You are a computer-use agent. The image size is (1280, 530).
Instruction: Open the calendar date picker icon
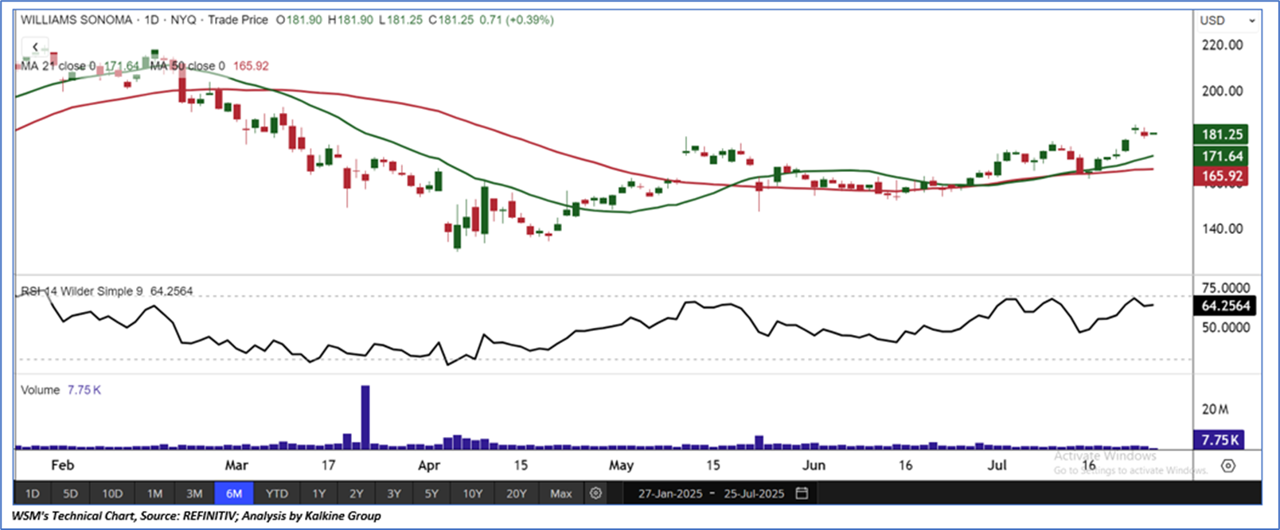coord(802,493)
